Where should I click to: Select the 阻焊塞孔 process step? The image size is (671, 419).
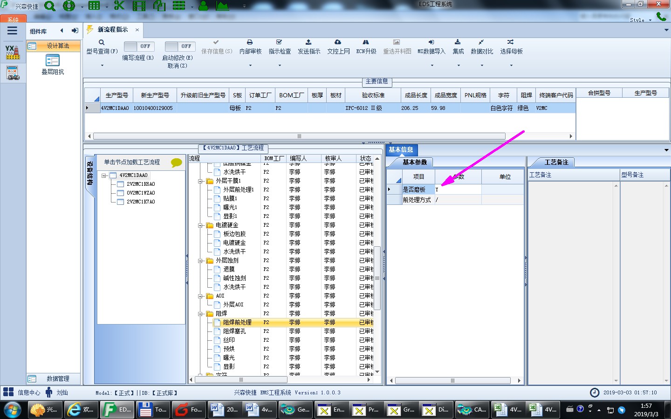[x=234, y=331]
